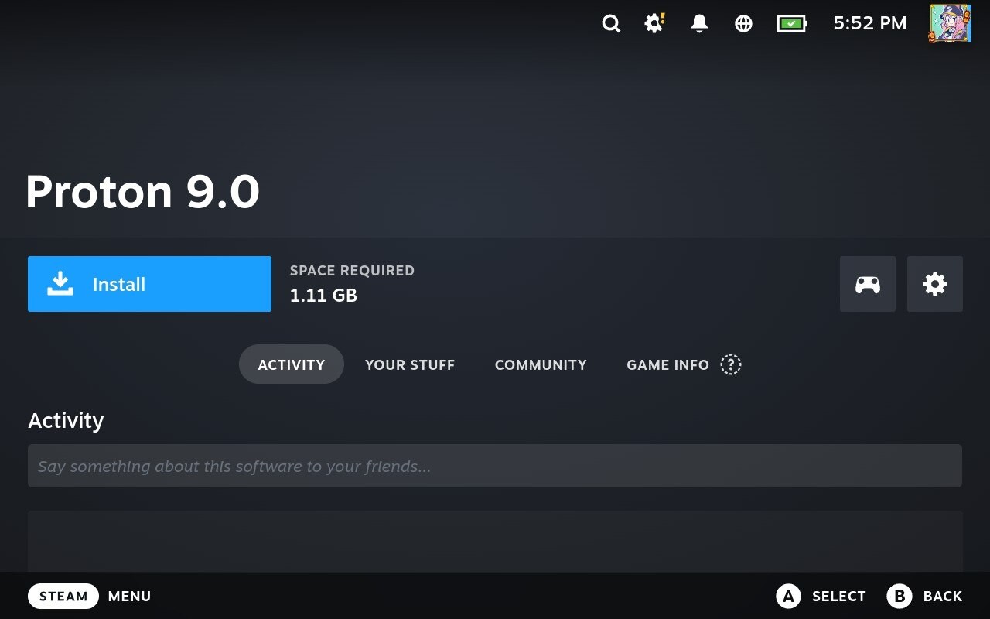Open the top bar settings gear with alert
This screenshot has width=990, height=619.
click(654, 23)
